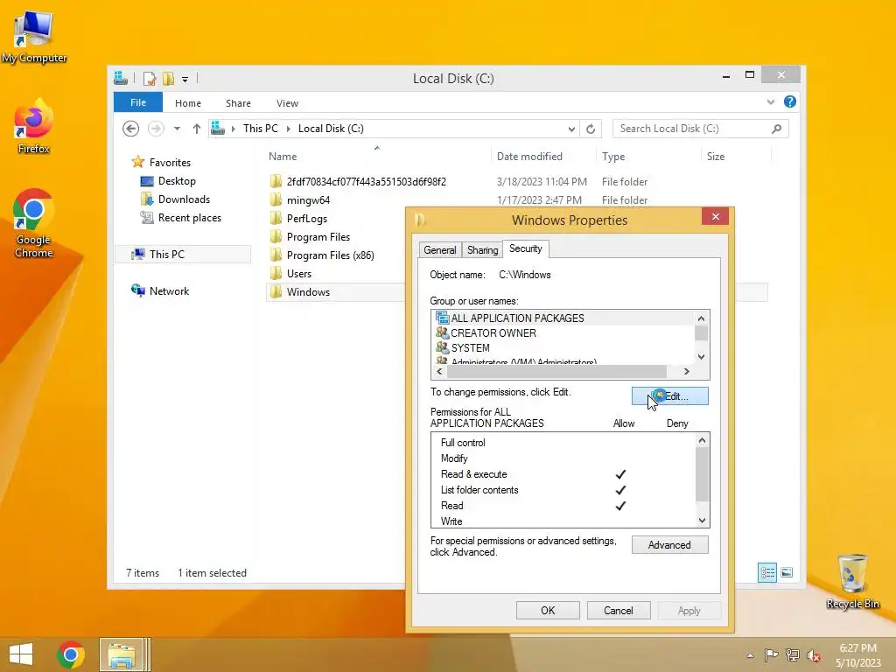Launch Firefox from desktop icon
This screenshot has height=672, width=896.
pos(33,127)
